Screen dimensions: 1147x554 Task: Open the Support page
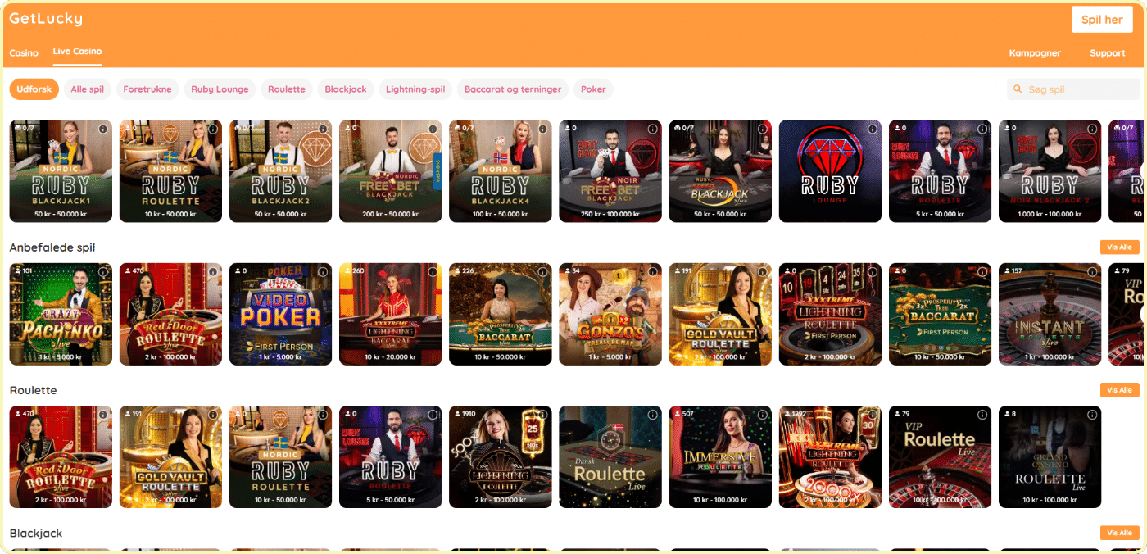pos(1107,52)
